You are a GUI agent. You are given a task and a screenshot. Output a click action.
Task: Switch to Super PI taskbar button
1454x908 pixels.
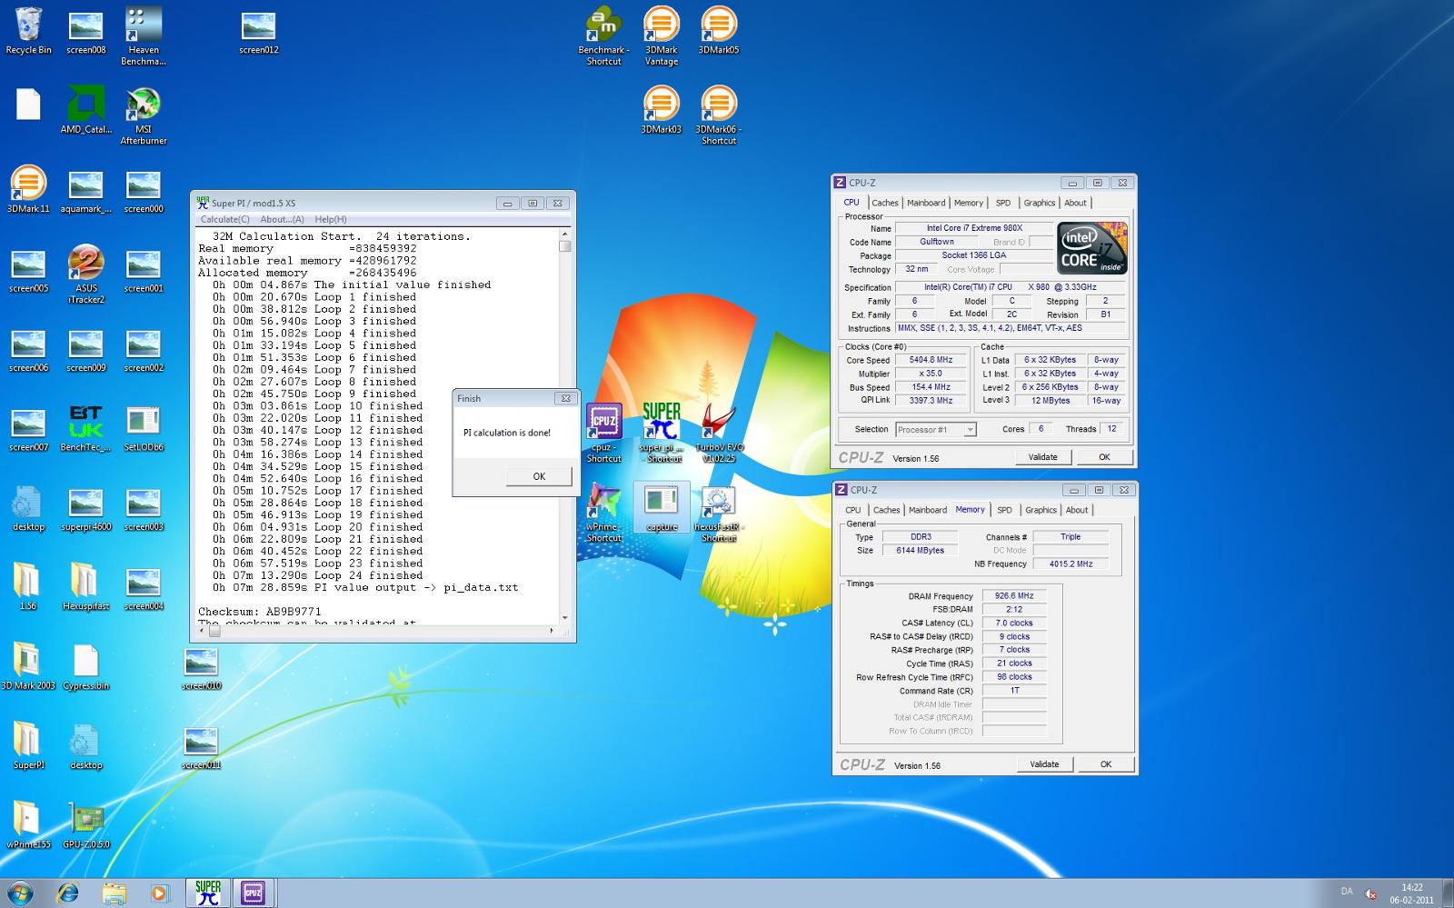[208, 893]
